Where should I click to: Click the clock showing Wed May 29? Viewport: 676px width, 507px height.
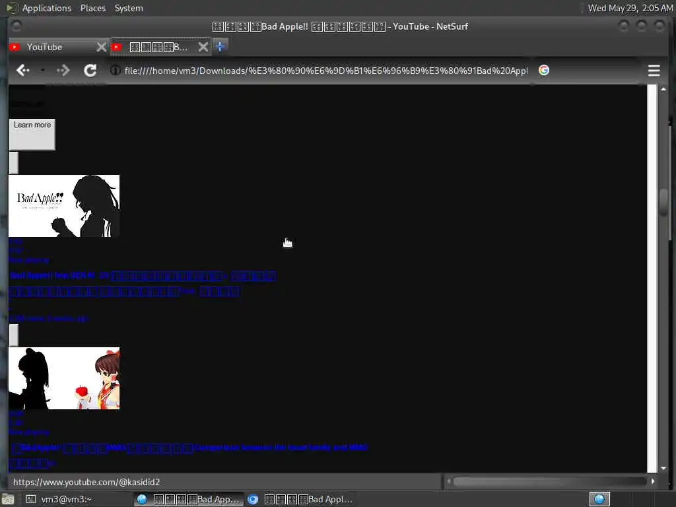click(x=630, y=8)
